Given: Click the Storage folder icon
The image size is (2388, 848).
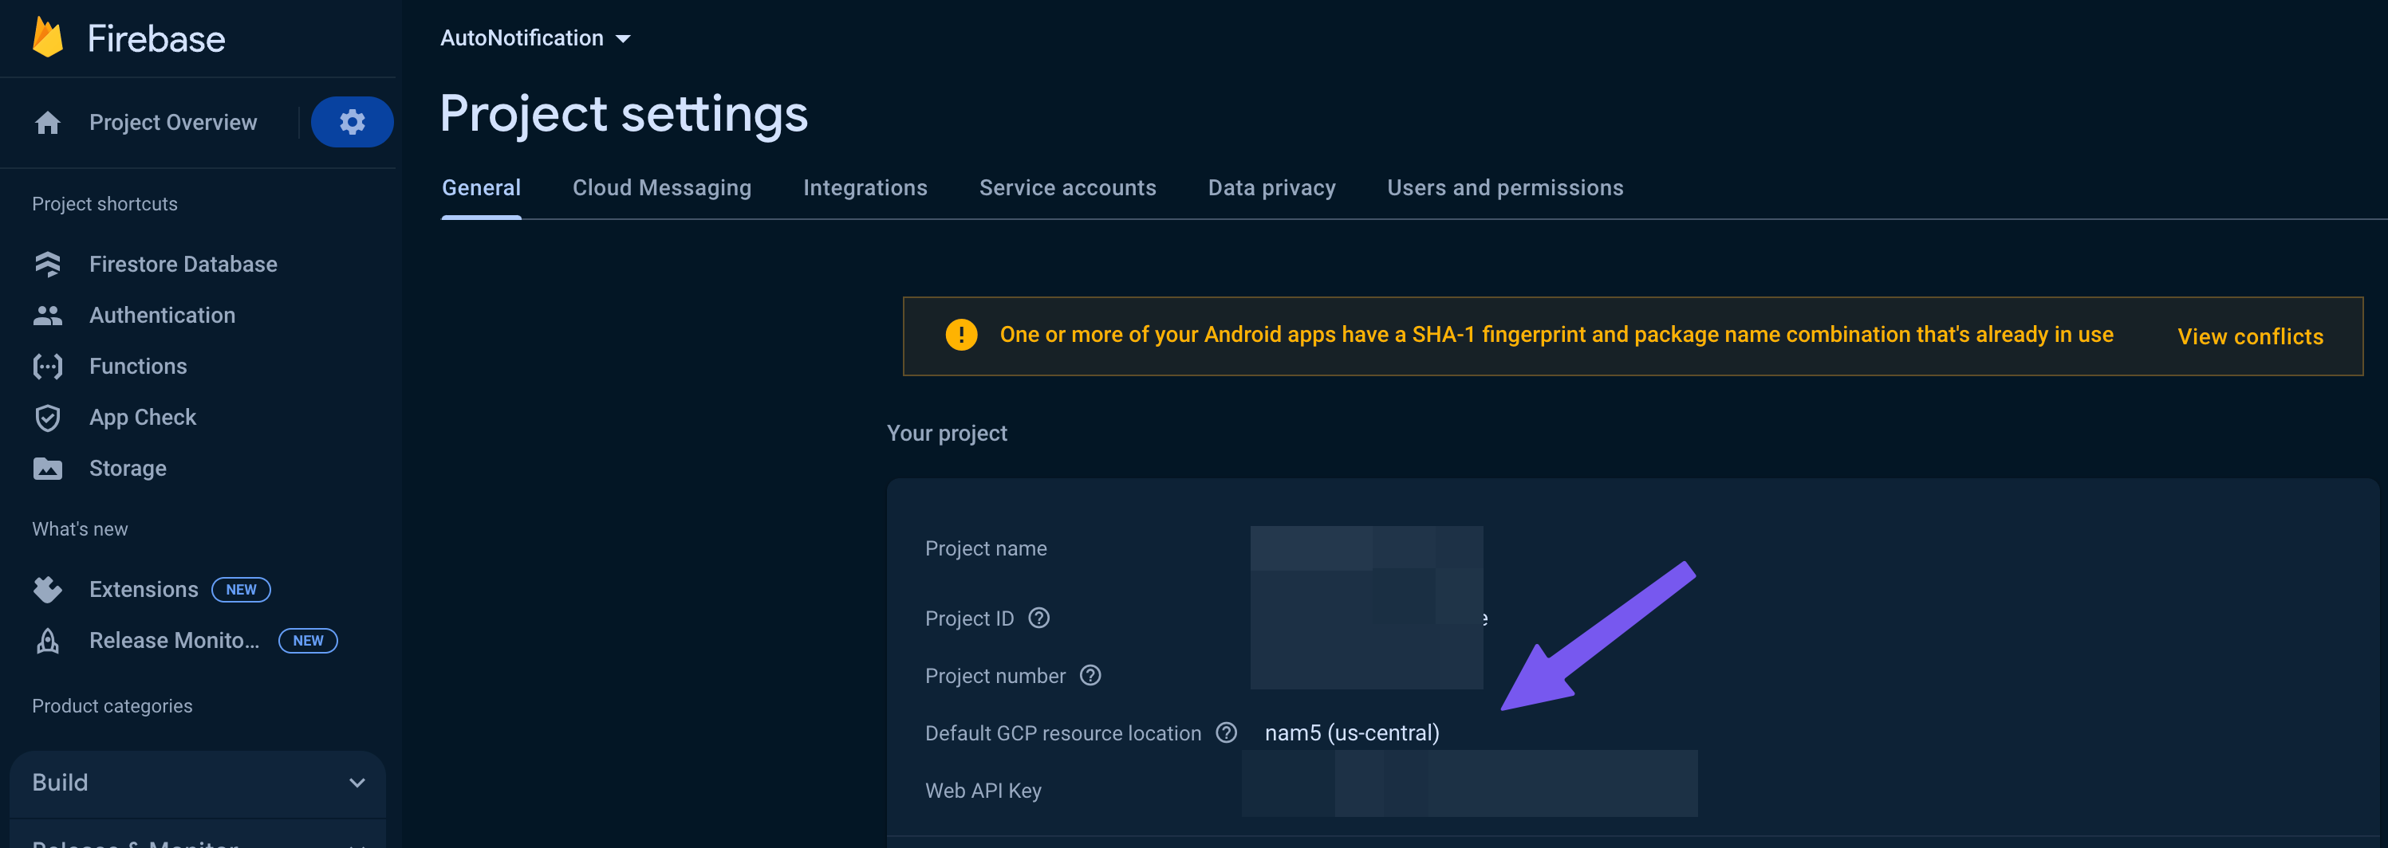Looking at the screenshot, I should point(47,468).
